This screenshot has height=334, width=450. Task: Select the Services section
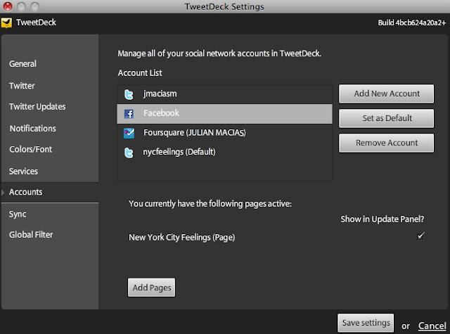click(x=23, y=171)
